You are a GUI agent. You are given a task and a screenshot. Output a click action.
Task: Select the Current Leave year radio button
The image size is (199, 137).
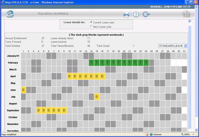pos(91,22)
